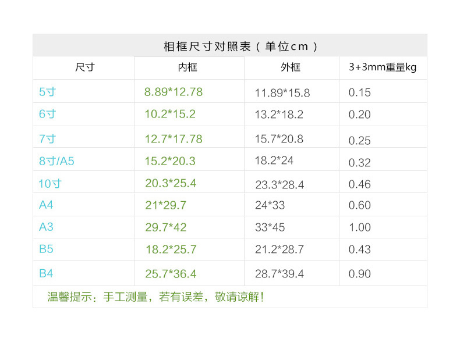Select the B5 size label
The height and width of the screenshot is (346, 460).
(x=46, y=249)
